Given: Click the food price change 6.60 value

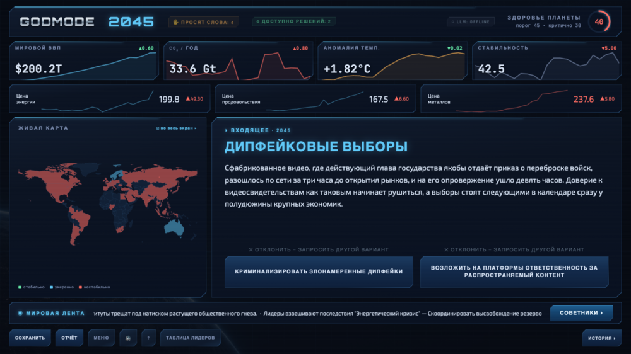Looking at the screenshot, I should (x=401, y=99).
